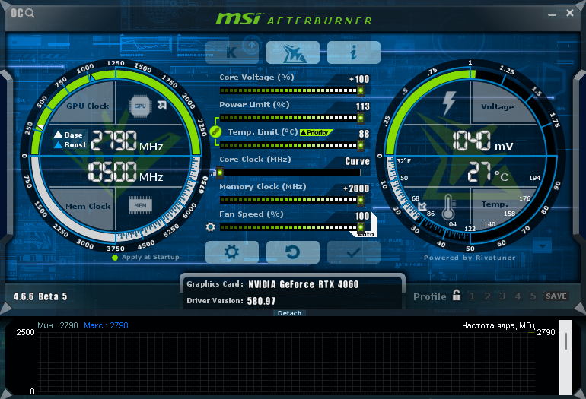Click the Power Limit 113 value
Screen dimensions: 586x399
(362, 106)
